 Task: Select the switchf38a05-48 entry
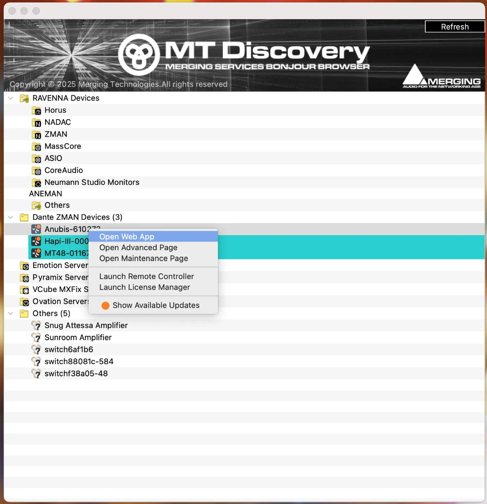click(244, 373)
